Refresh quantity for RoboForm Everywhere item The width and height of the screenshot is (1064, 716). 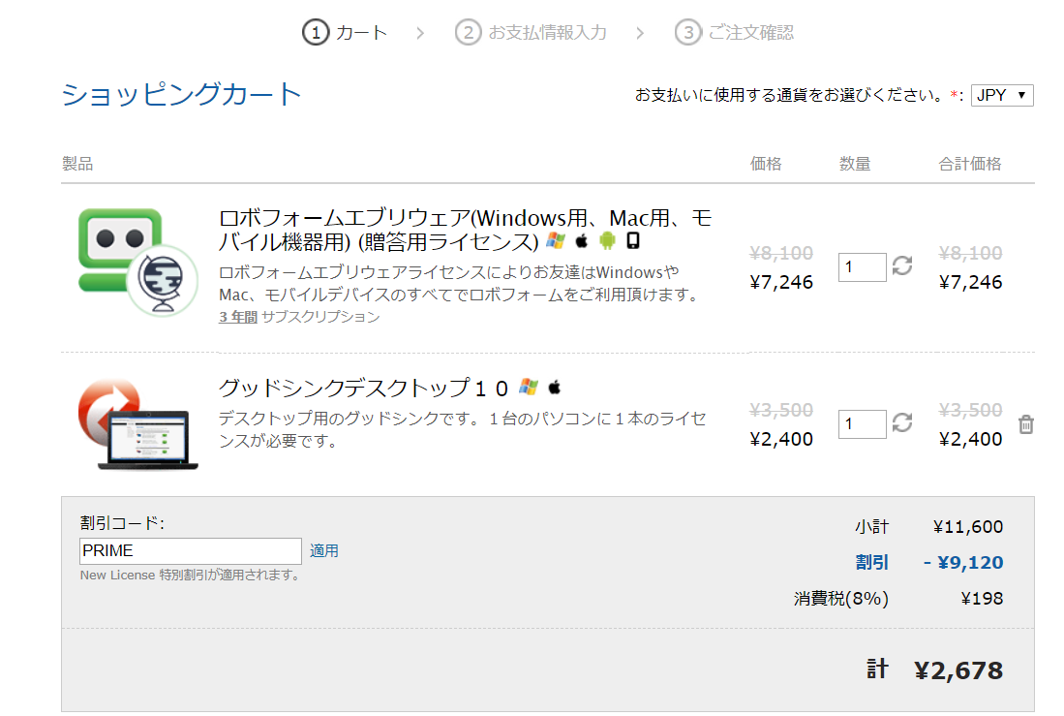point(901,265)
